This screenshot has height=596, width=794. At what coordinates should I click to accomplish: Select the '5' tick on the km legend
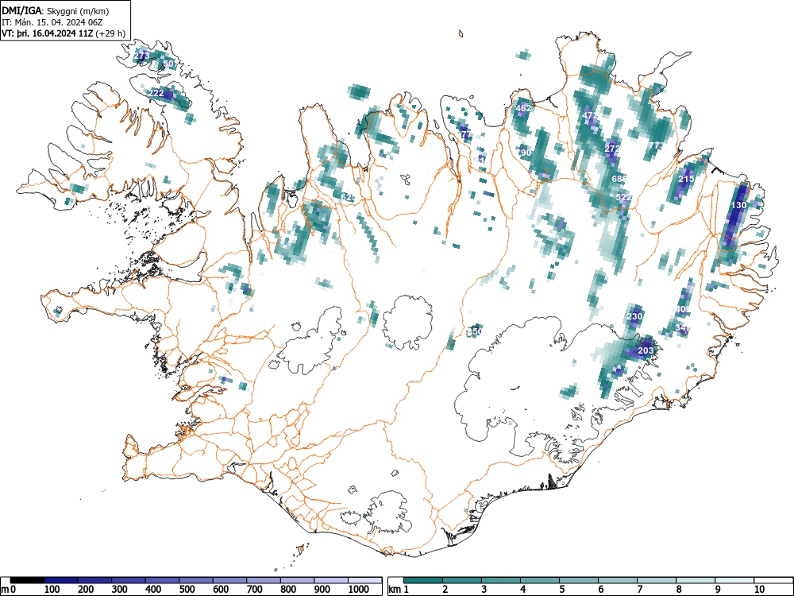(562, 590)
